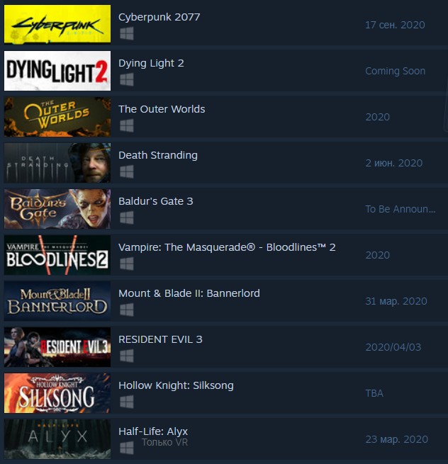Click the Windows icon under Half-Life: Alyx

pyautogui.click(x=127, y=448)
